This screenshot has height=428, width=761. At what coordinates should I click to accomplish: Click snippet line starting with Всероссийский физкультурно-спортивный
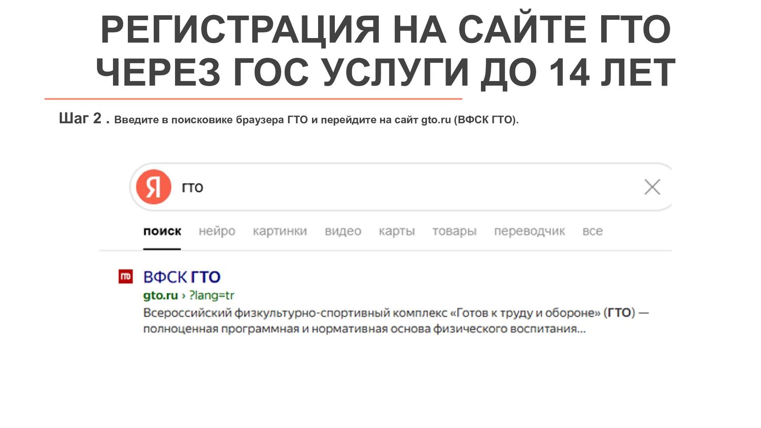click(x=396, y=313)
